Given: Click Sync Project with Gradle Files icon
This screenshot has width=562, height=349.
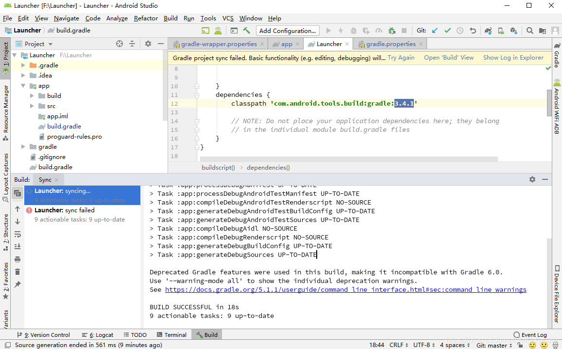Looking at the screenshot, I should point(488,31).
